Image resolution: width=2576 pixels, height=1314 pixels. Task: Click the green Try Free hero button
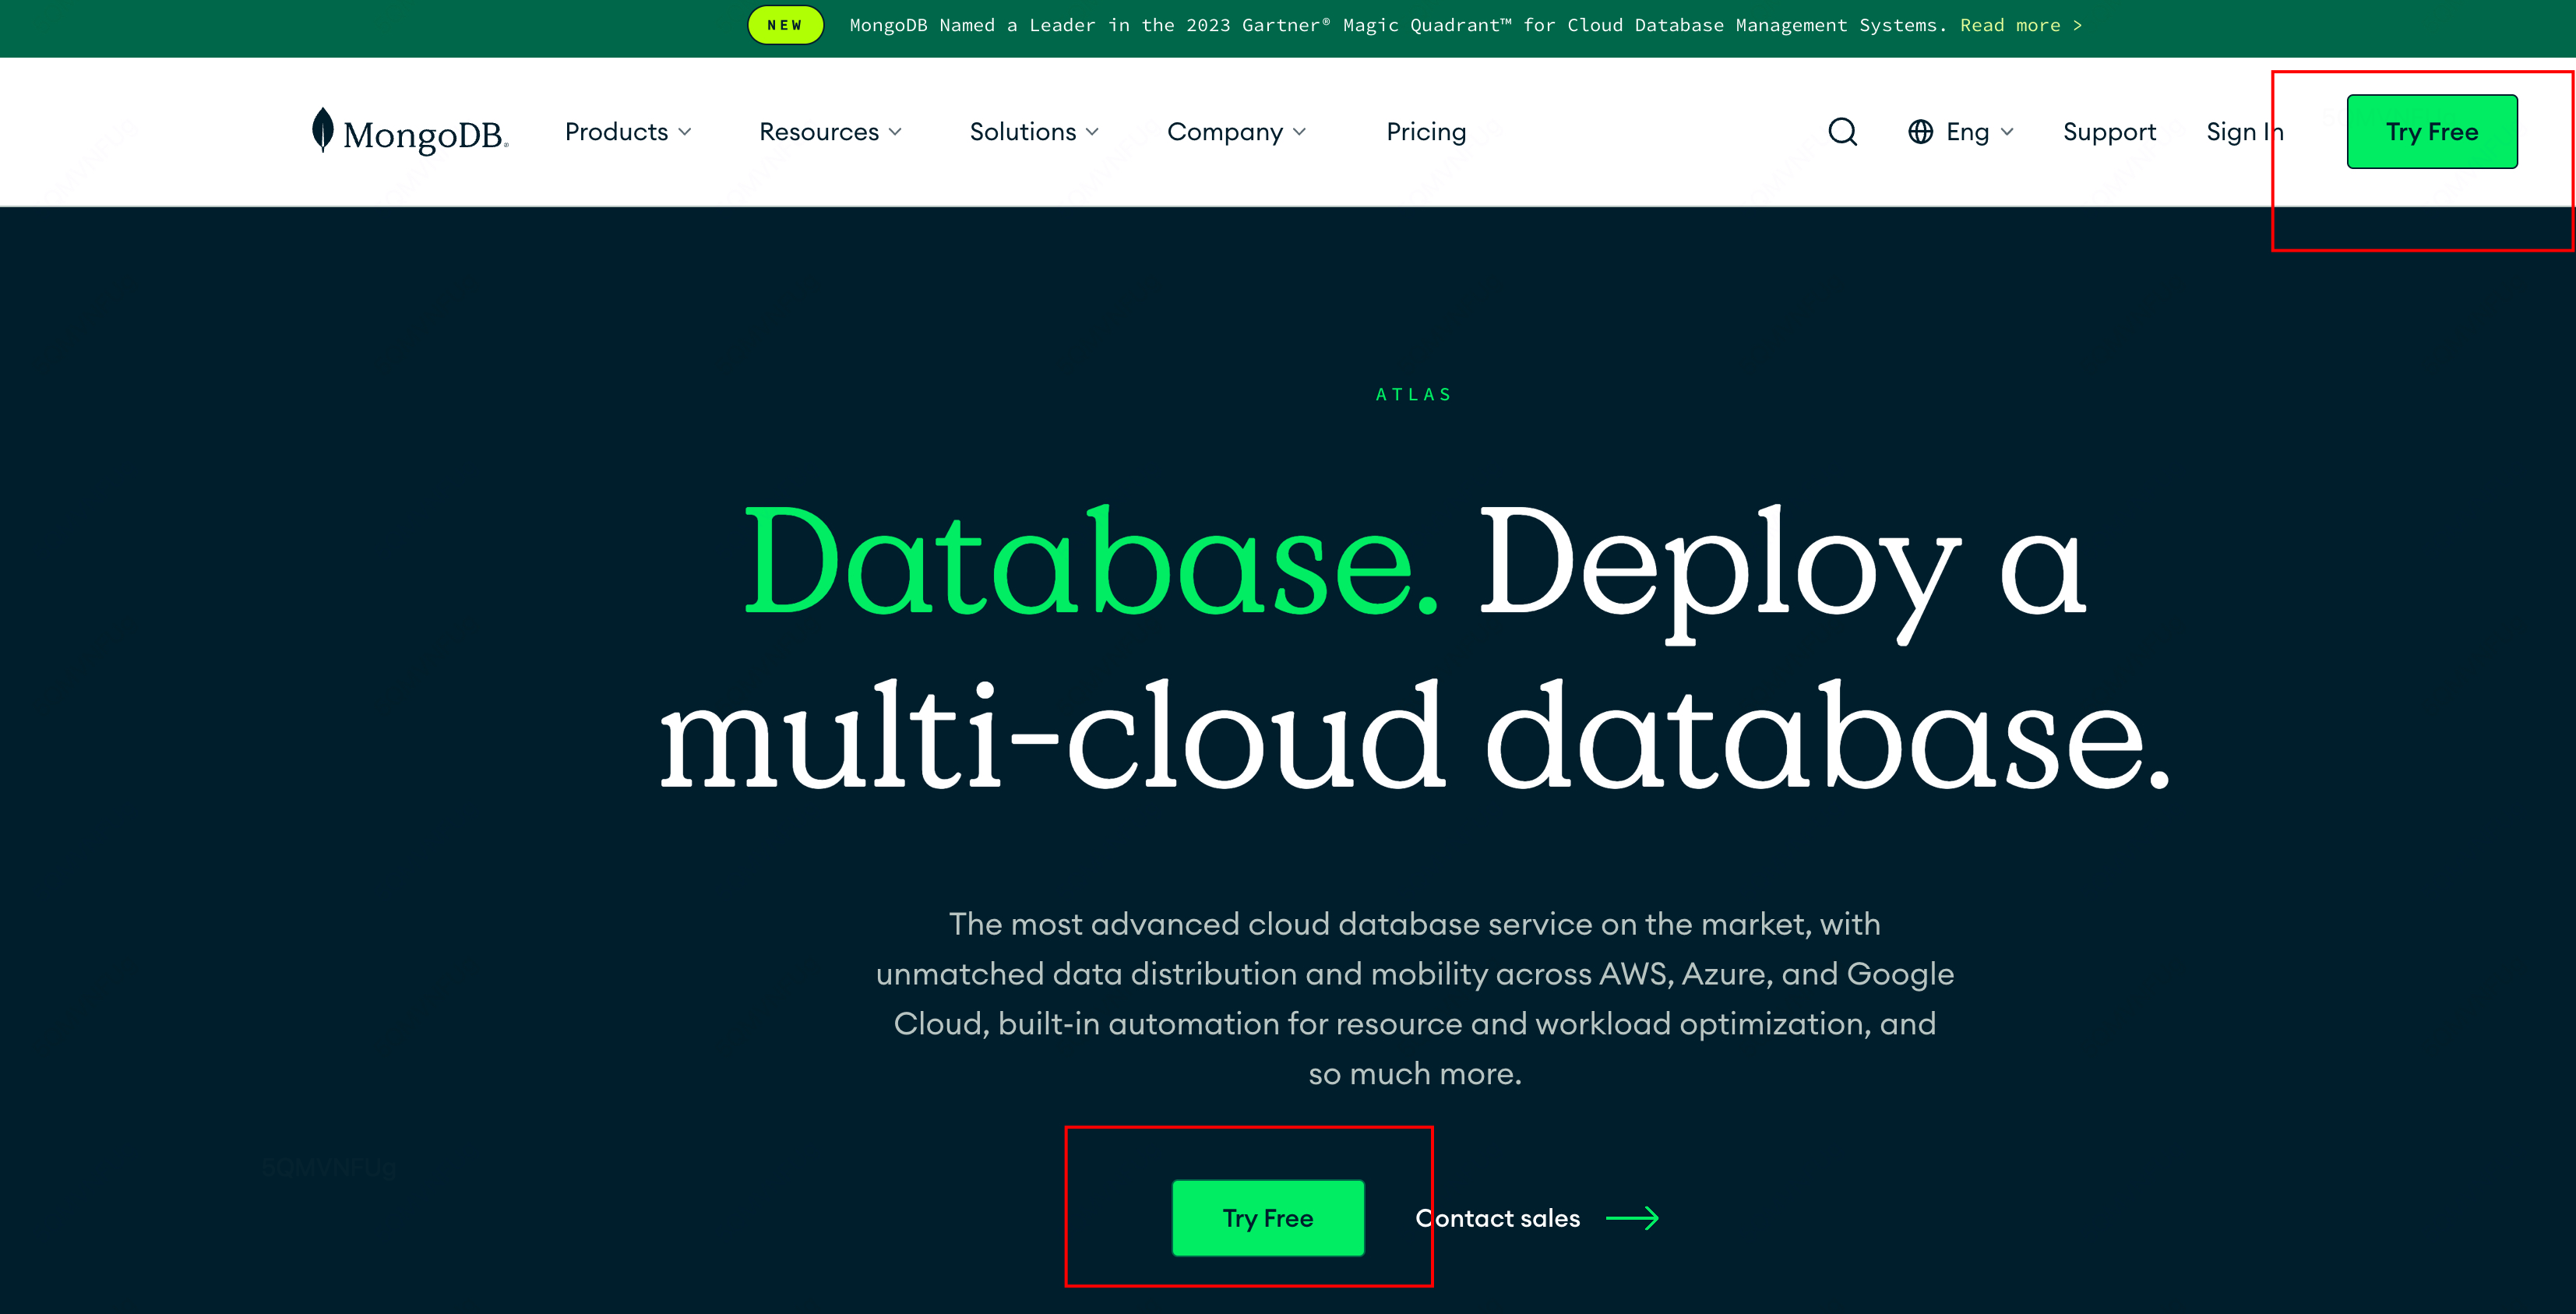coord(1268,1218)
